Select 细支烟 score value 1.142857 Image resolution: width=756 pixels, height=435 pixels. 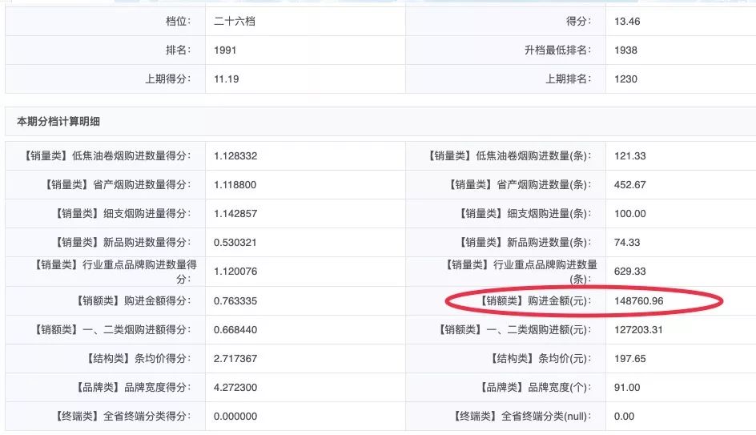[x=235, y=214]
